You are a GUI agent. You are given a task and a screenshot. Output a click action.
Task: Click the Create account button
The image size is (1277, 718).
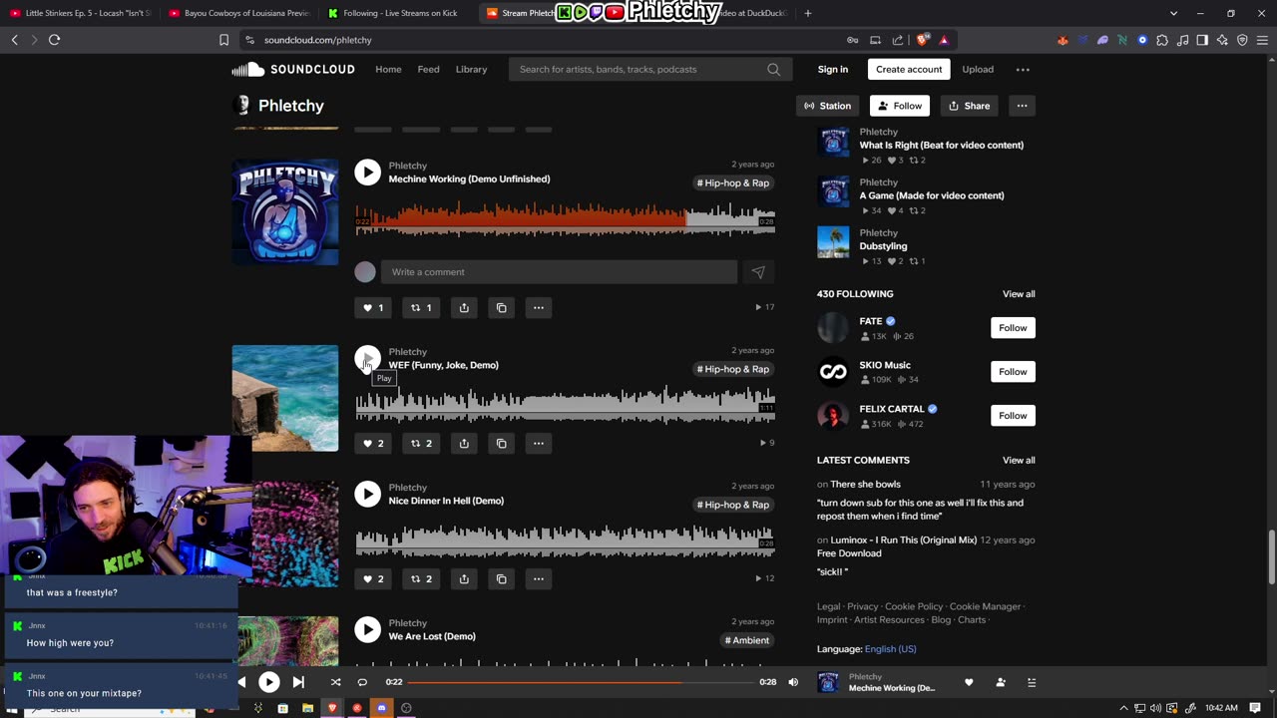tap(909, 70)
